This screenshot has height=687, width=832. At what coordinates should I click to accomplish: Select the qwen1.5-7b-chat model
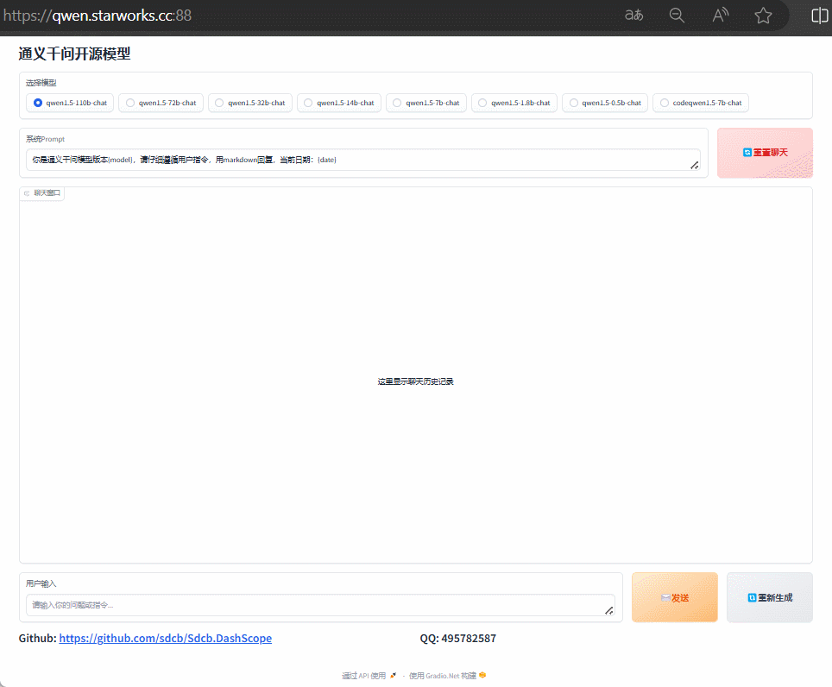tap(396, 103)
